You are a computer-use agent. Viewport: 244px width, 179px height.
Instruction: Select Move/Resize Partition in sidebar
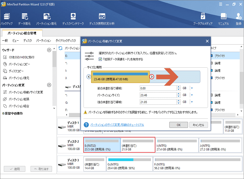coord(23,92)
